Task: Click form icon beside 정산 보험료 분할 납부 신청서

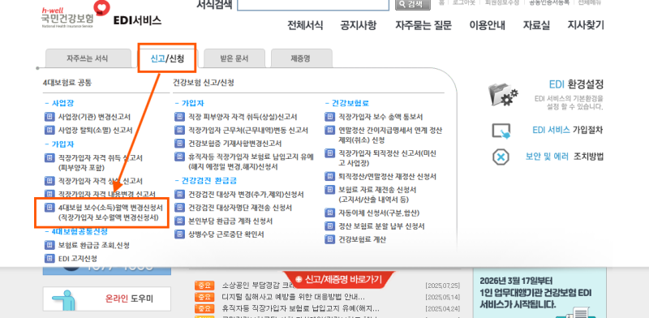Action: pos(329,226)
